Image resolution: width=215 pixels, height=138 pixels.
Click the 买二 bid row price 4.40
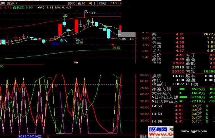[x=180, y=38]
